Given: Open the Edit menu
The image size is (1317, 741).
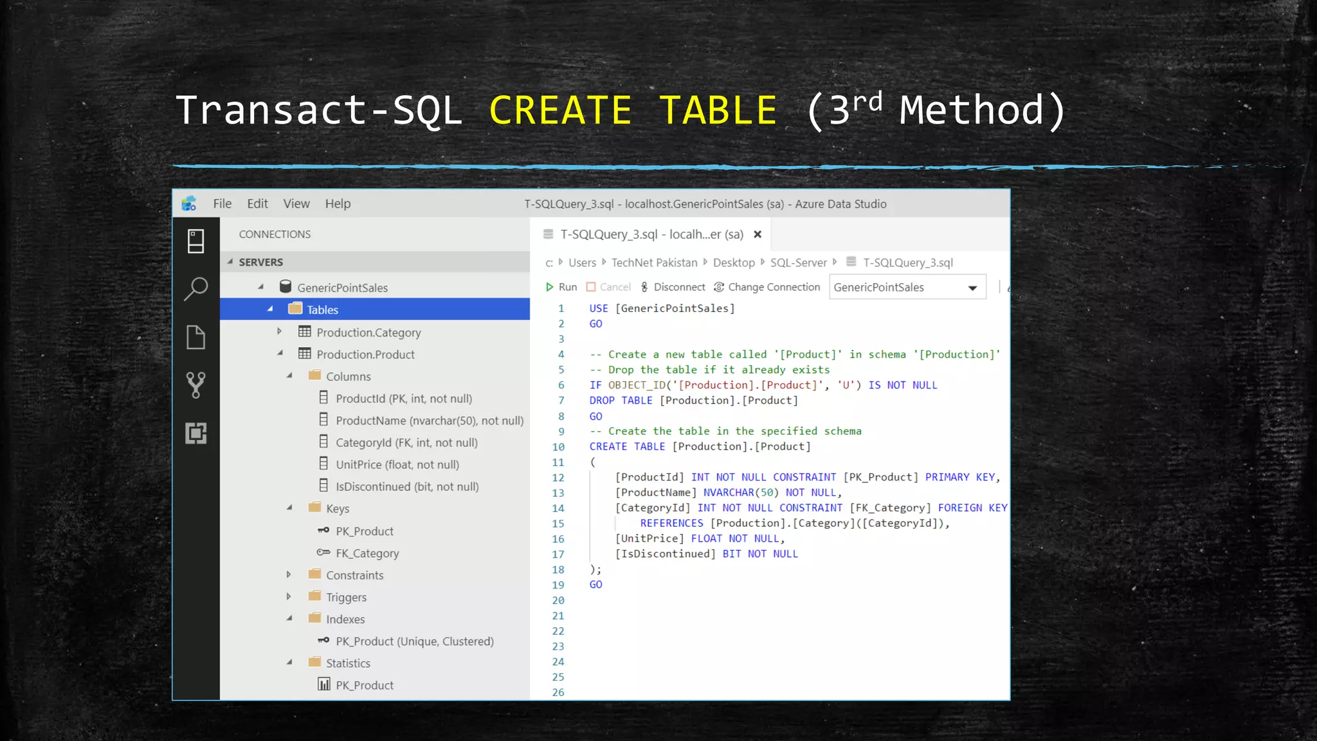Looking at the screenshot, I should [257, 204].
